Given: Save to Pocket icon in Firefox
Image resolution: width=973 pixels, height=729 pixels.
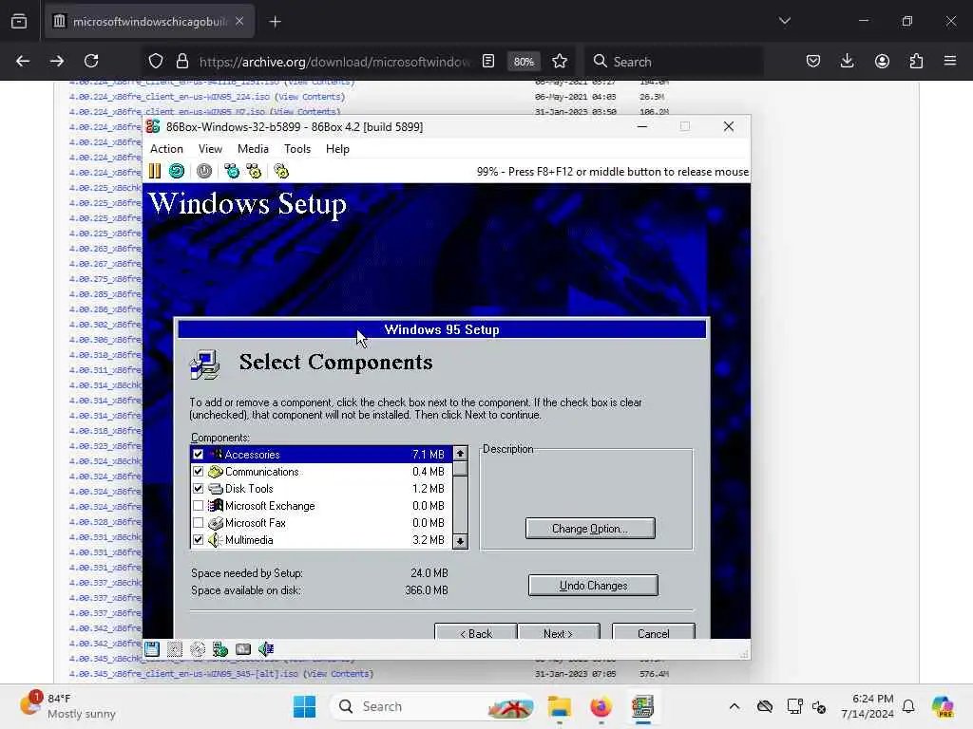Looking at the screenshot, I should [813, 61].
